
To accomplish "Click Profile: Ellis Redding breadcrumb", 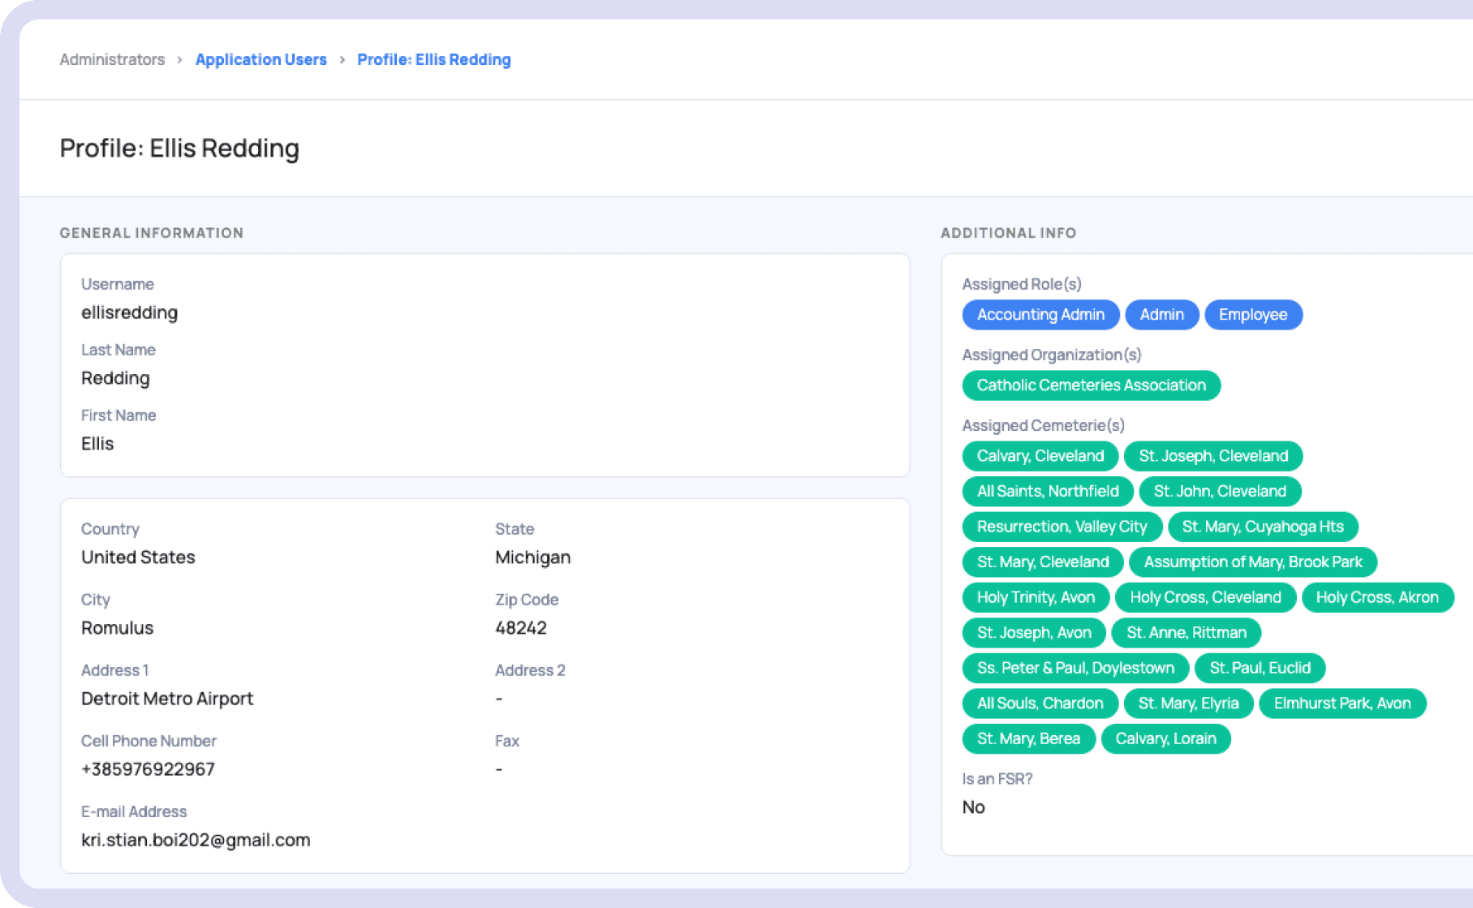I will (434, 59).
